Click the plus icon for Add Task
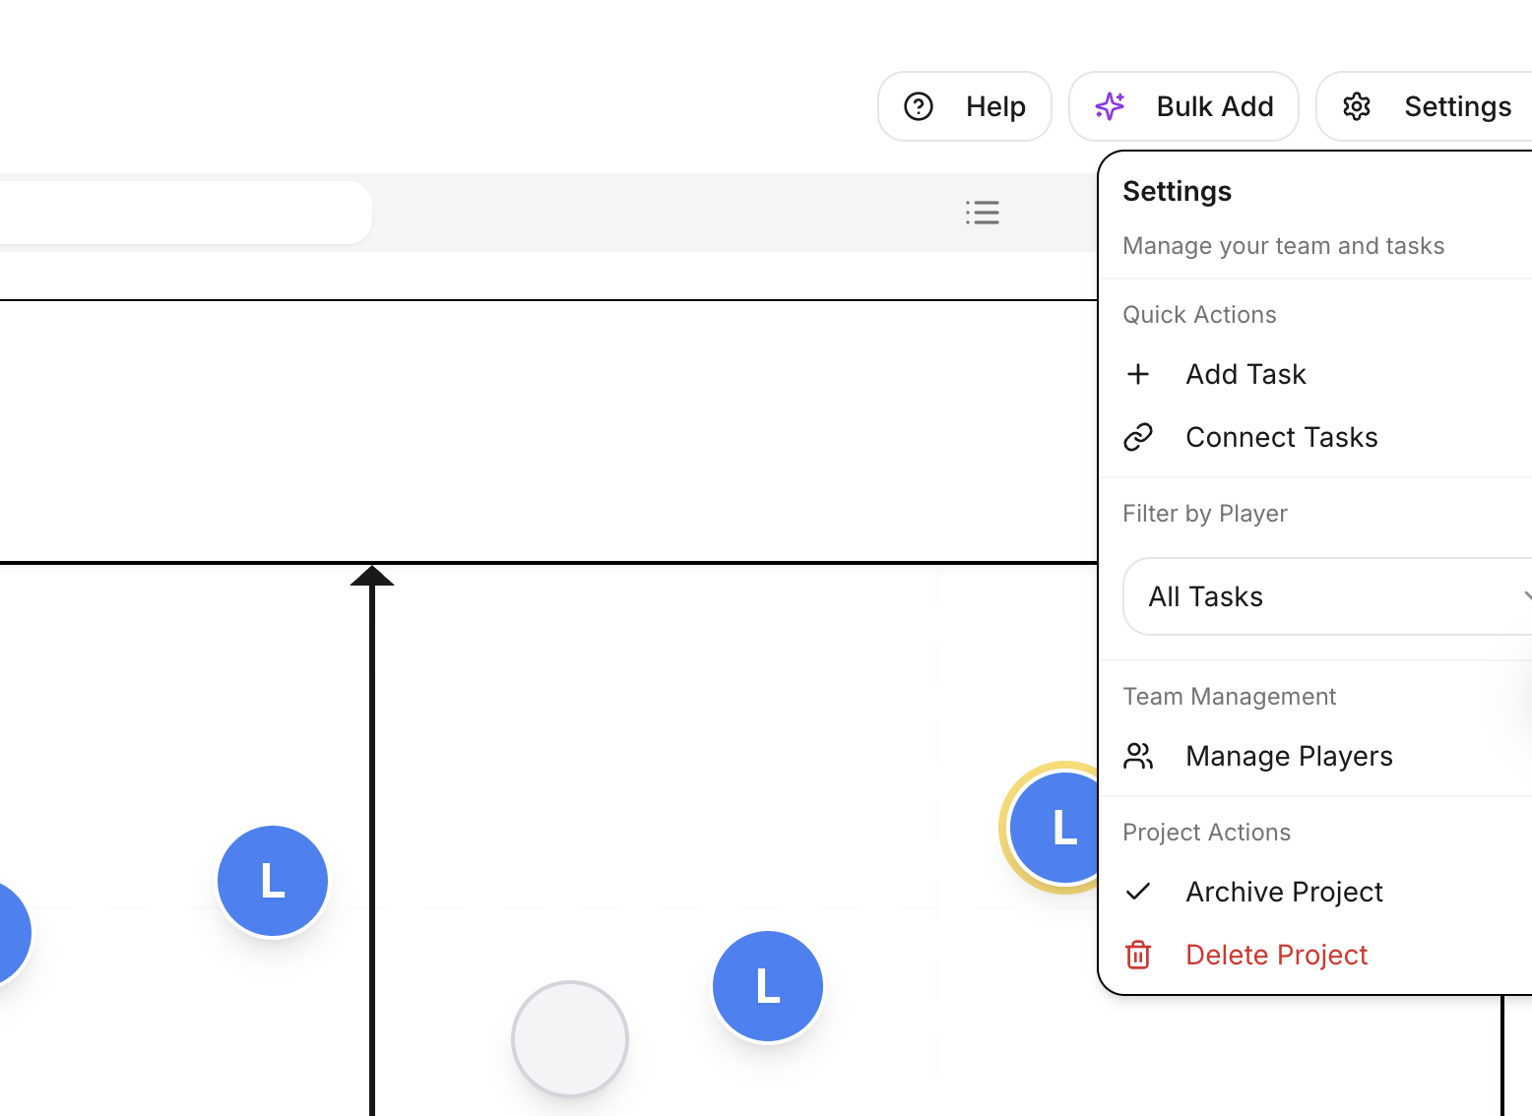This screenshot has height=1116, width=1532. coord(1138,374)
